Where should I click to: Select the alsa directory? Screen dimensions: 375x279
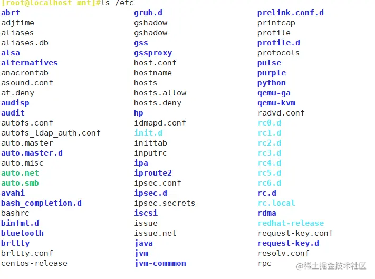pos(11,53)
